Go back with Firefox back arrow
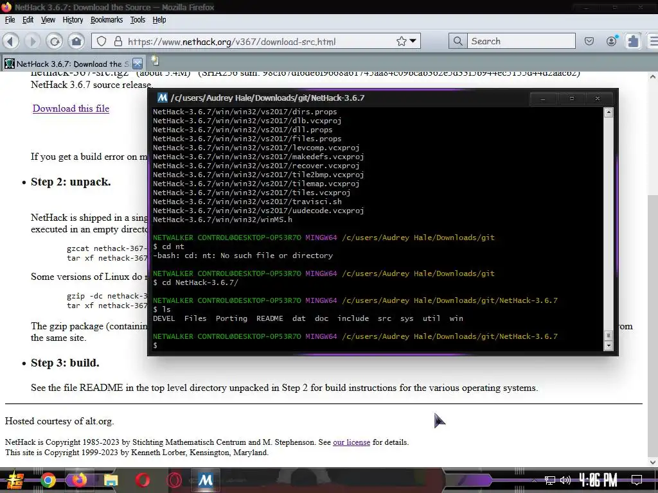Viewport: 658px width, 493px height. click(11, 41)
